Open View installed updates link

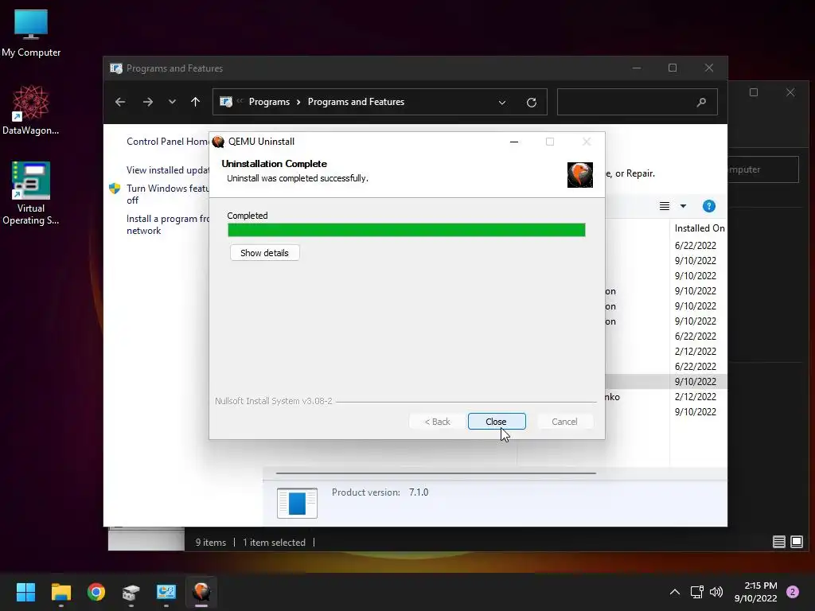tap(167, 170)
